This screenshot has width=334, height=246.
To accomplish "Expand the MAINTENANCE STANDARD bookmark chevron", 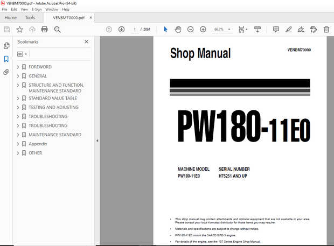I will (18, 135).
